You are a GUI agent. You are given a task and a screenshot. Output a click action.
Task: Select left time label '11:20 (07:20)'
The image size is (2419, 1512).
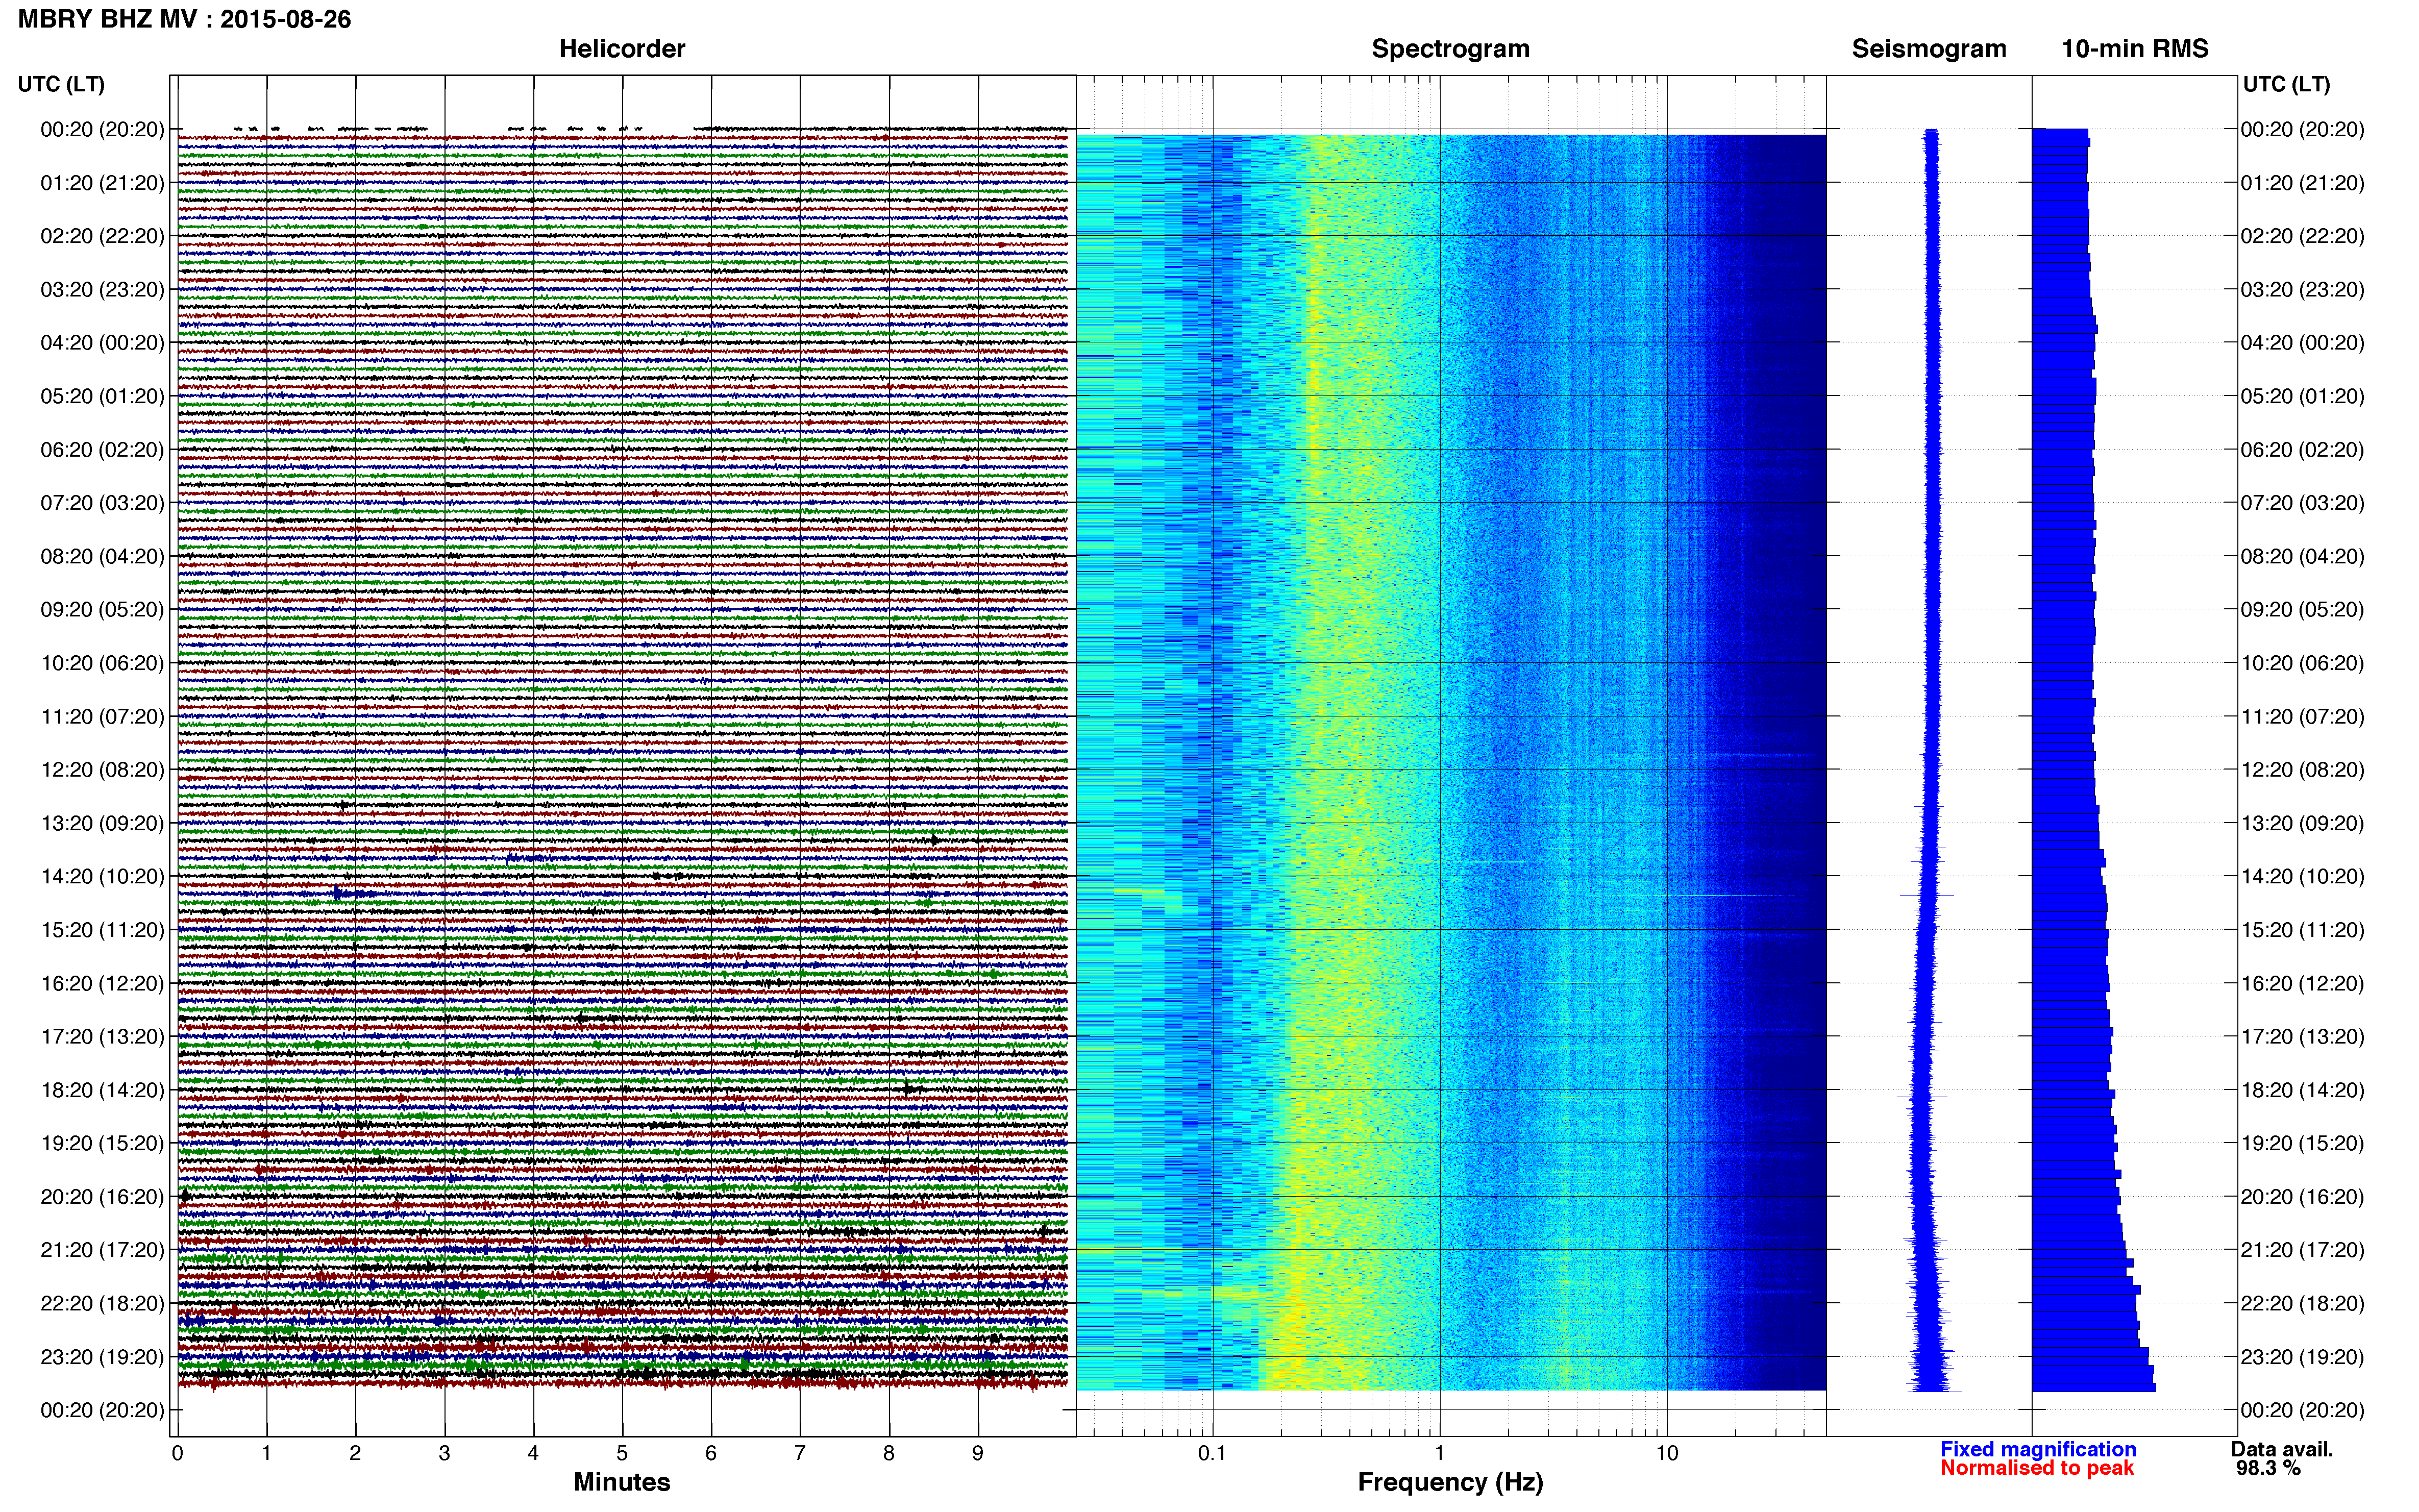point(102,717)
